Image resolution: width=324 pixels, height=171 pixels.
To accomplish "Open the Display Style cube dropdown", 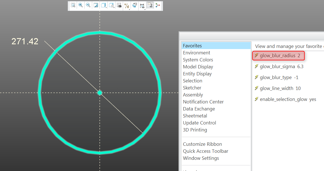I will (x=103, y=5).
